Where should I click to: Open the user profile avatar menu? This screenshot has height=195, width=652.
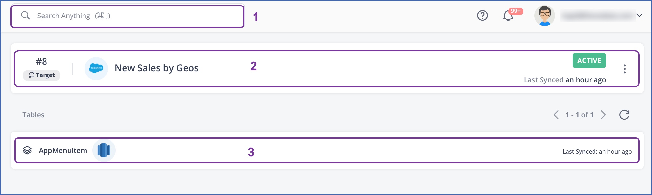[x=545, y=15]
